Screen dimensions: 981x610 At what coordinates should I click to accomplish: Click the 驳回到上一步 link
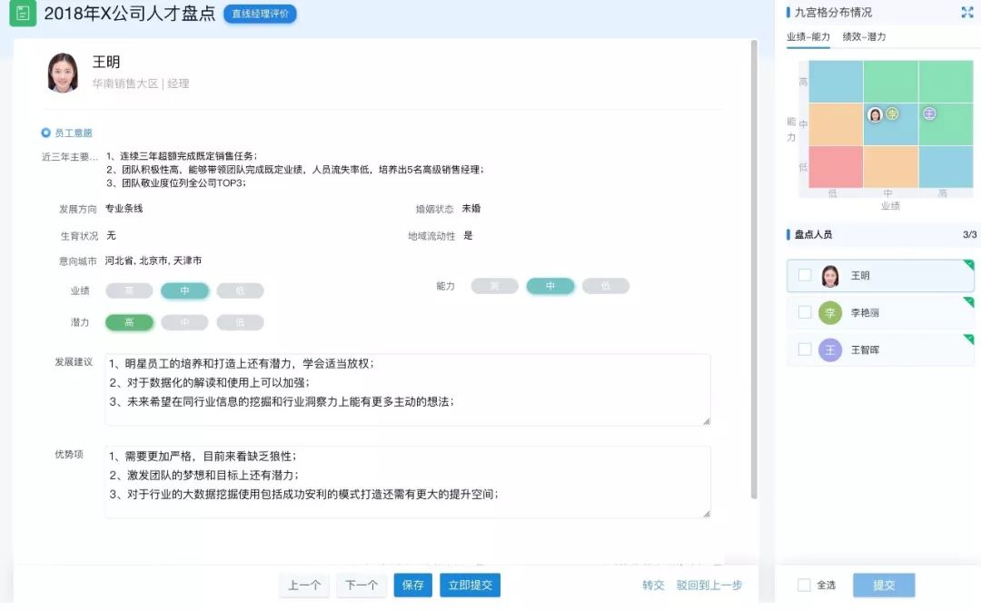point(708,585)
